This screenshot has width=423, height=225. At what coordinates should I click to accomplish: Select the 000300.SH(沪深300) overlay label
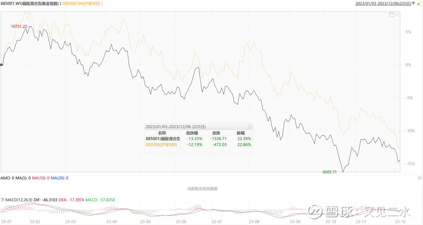81,4
